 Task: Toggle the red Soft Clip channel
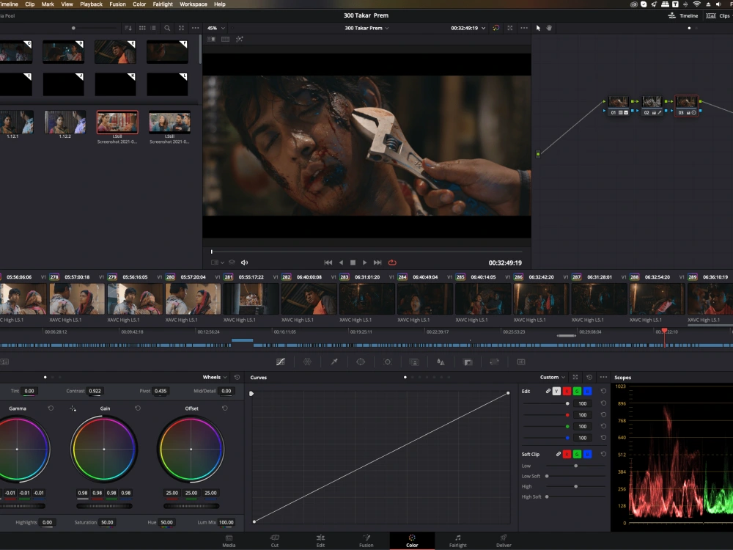[x=567, y=454]
